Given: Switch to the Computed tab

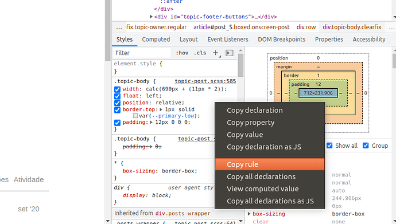Looking at the screenshot, I should click(156, 40).
